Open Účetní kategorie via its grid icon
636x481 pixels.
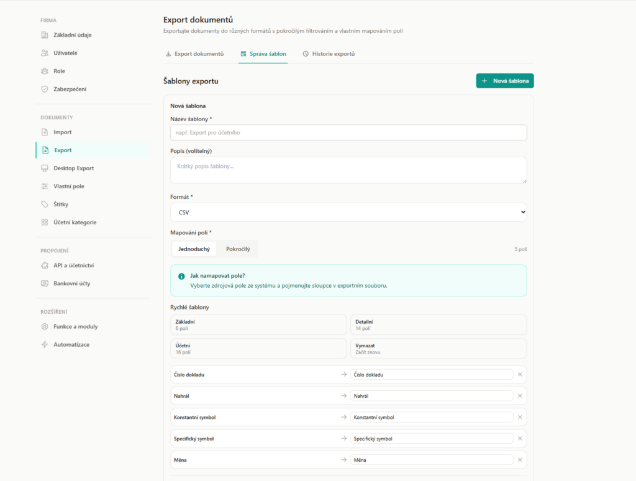(x=44, y=222)
